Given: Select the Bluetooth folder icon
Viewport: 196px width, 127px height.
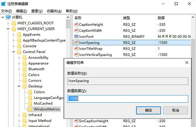Looking at the screenshot, I should 25,69.
